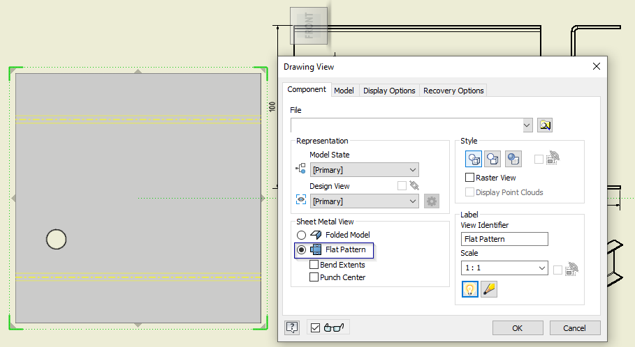Click the Cancel button
The width and height of the screenshot is (635, 347).
tap(575, 328)
